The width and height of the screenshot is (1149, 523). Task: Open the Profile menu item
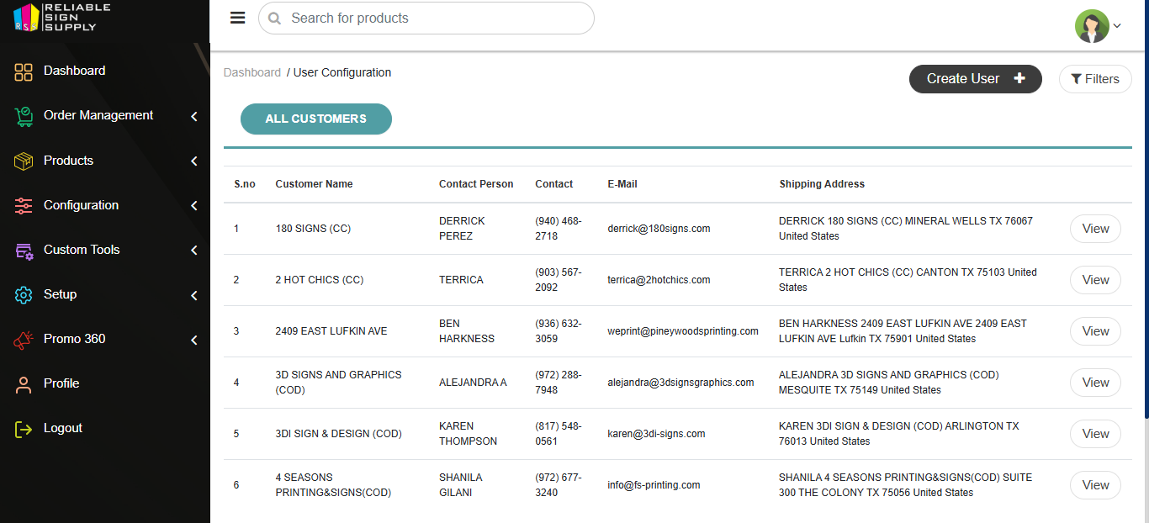point(61,383)
